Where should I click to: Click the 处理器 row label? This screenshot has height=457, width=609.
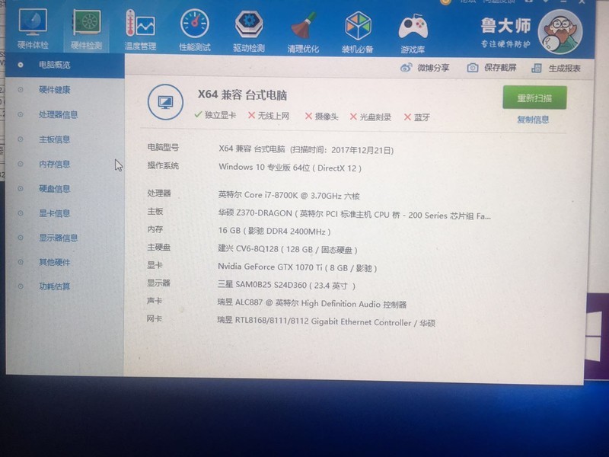[x=159, y=193]
